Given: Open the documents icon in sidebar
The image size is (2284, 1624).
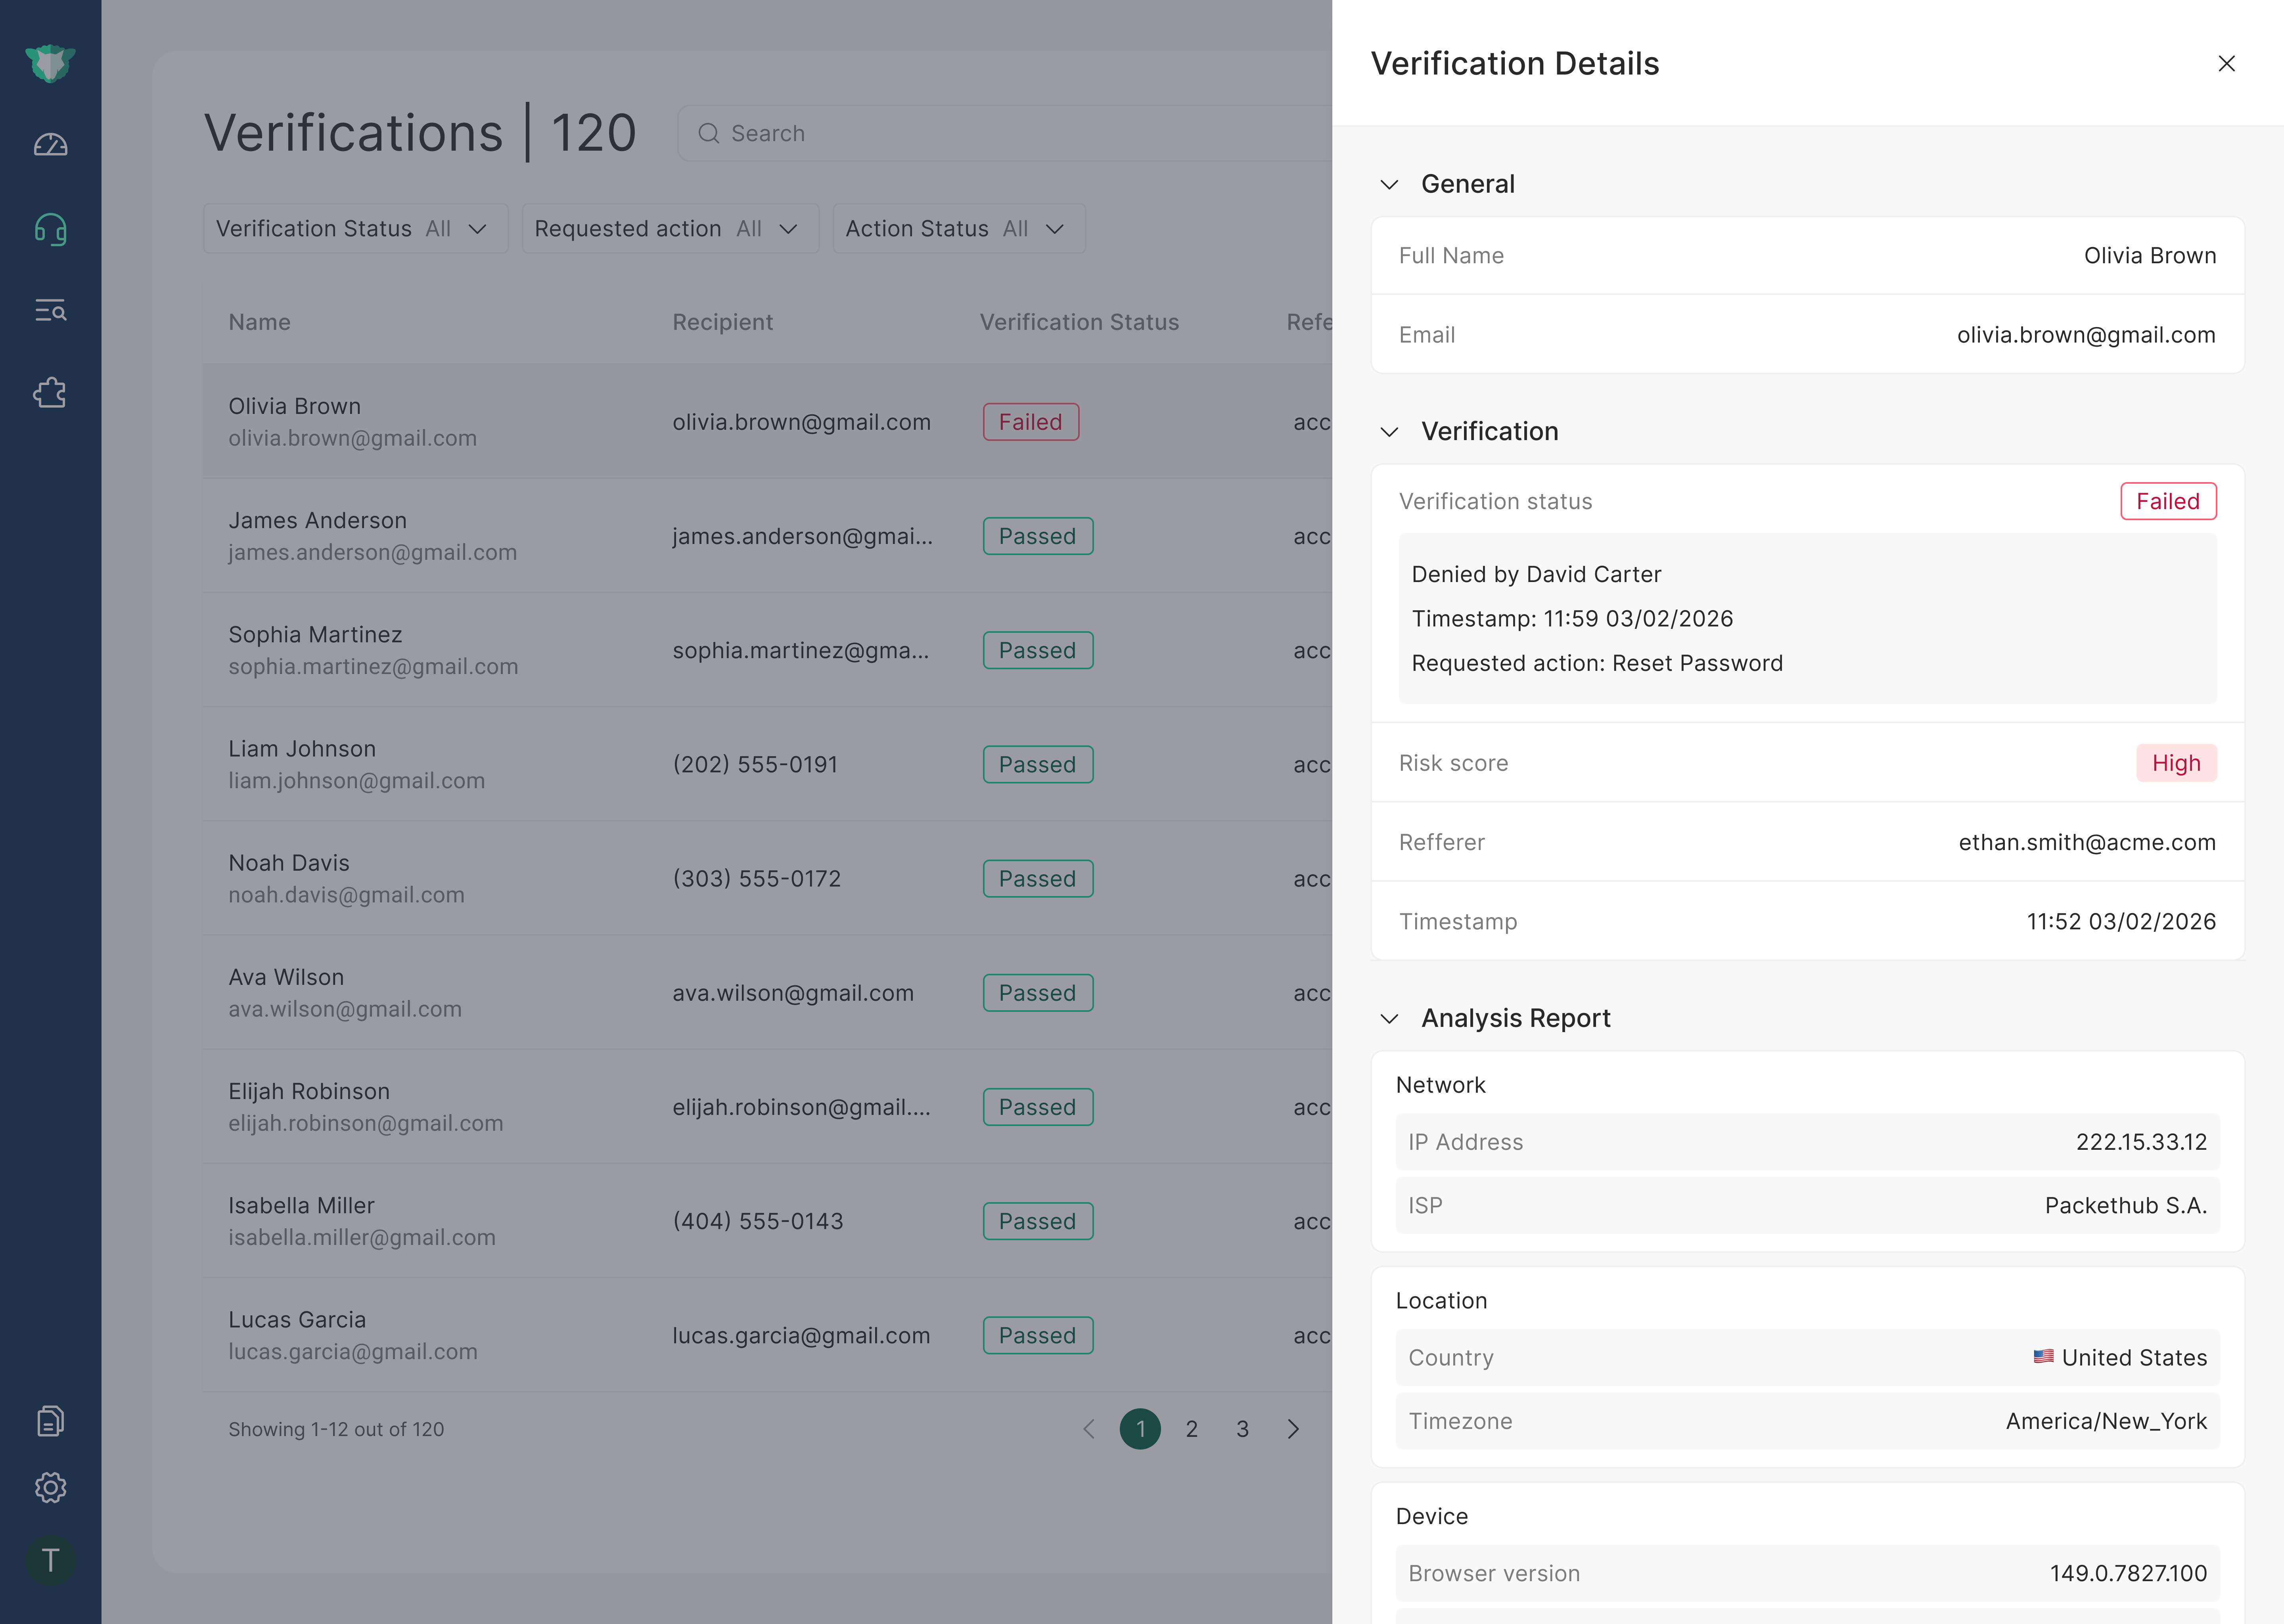Looking at the screenshot, I should tap(50, 1421).
